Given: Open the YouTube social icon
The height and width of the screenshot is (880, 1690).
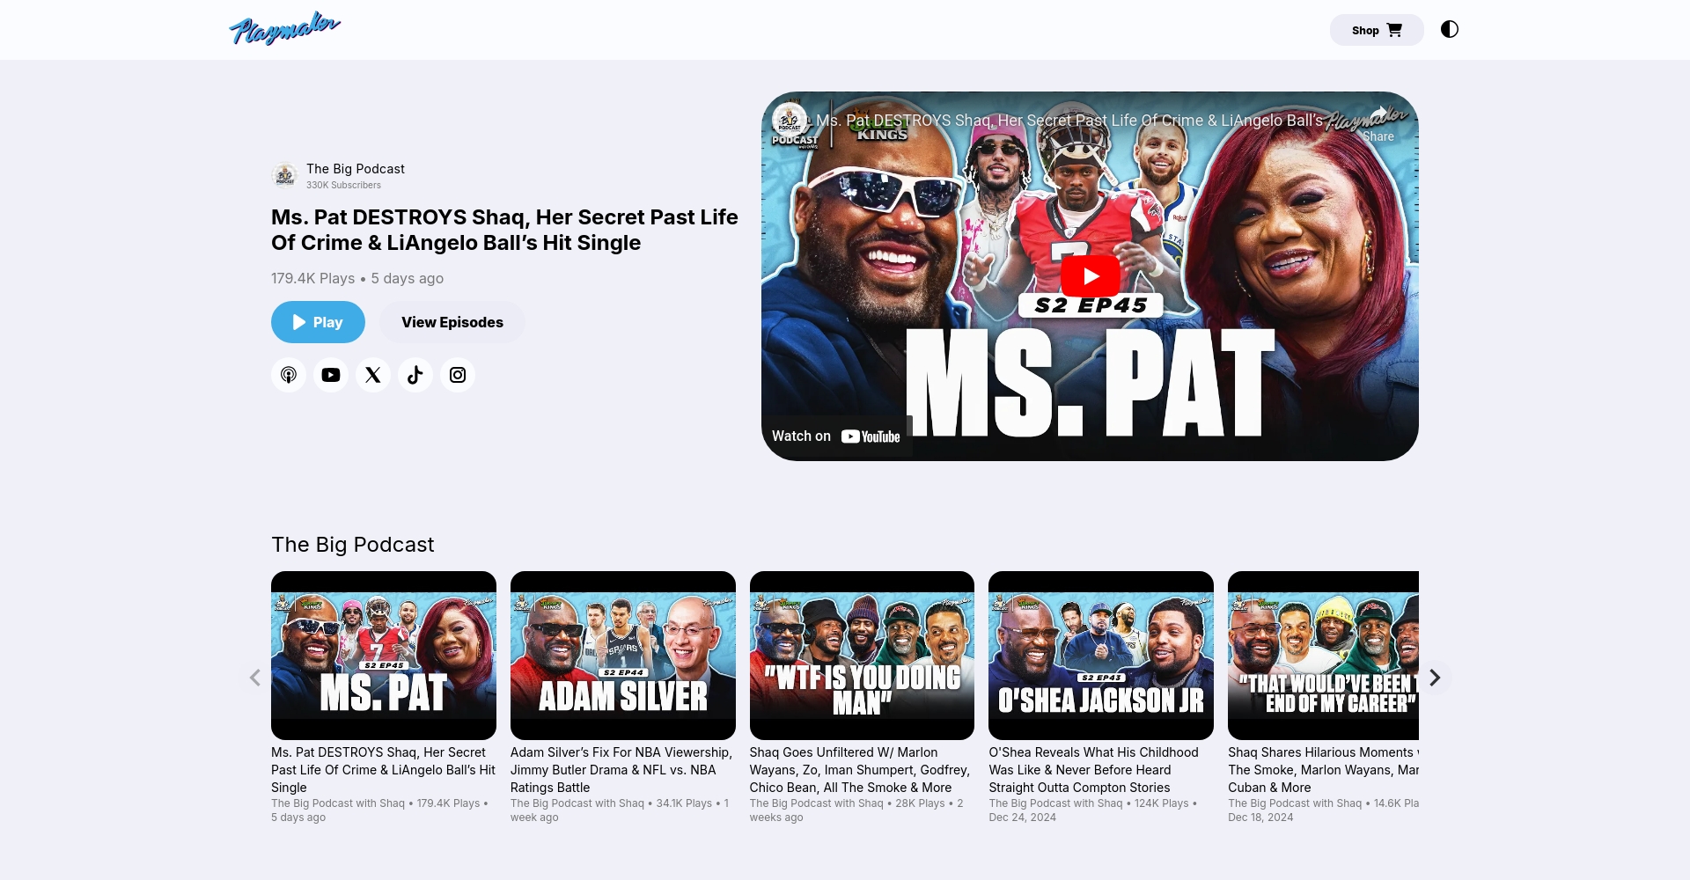Looking at the screenshot, I should click(x=331, y=375).
